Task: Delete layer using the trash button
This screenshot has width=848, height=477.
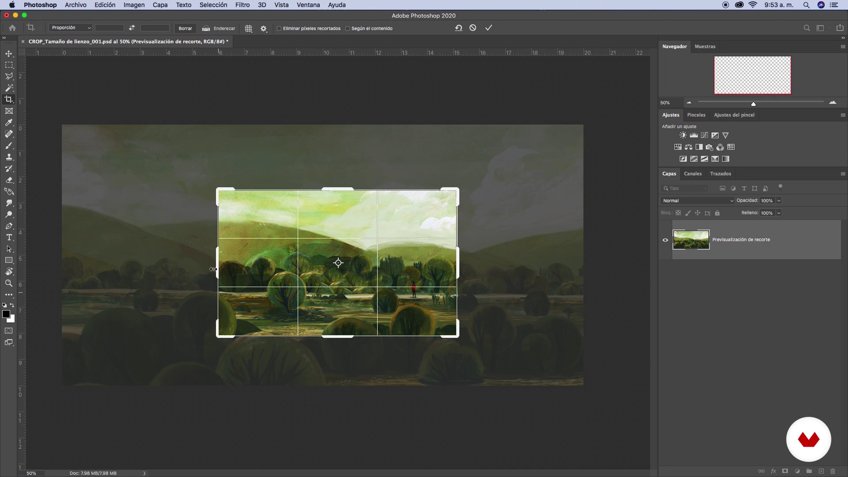Action: point(833,471)
